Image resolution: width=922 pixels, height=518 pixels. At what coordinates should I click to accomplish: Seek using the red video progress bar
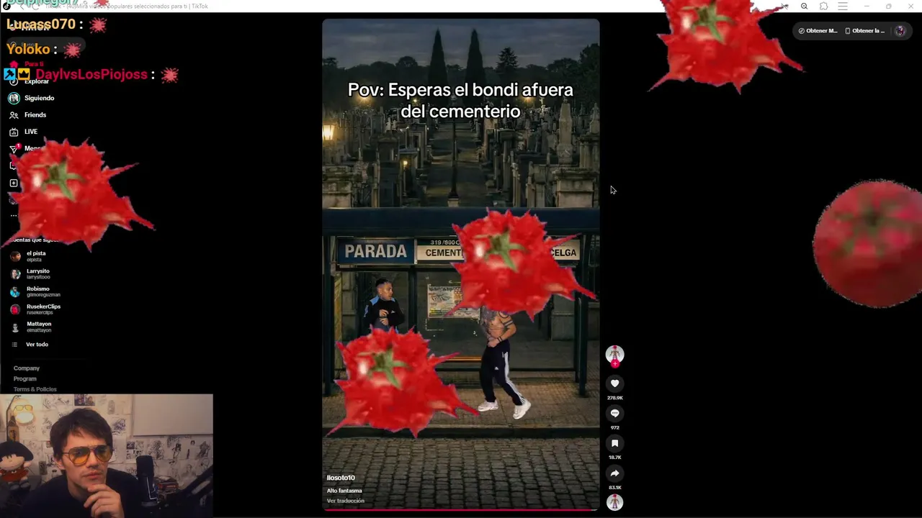(460, 509)
